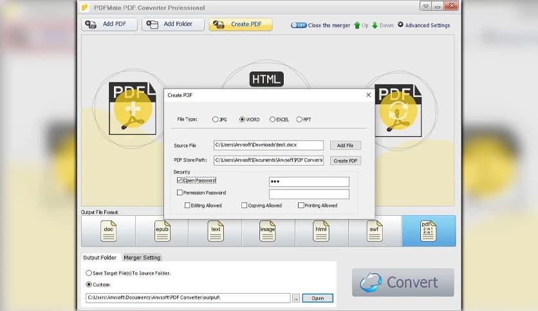The height and width of the screenshot is (311, 538).
Task: Select JPG file type radio button
Action: [215, 119]
